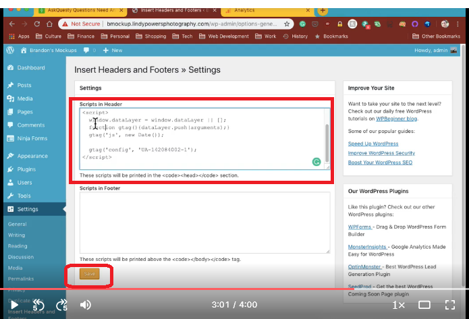This screenshot has height=319, width=469.
Task: Open the Culture bookmarks folder
Action: tap(49, 36)
